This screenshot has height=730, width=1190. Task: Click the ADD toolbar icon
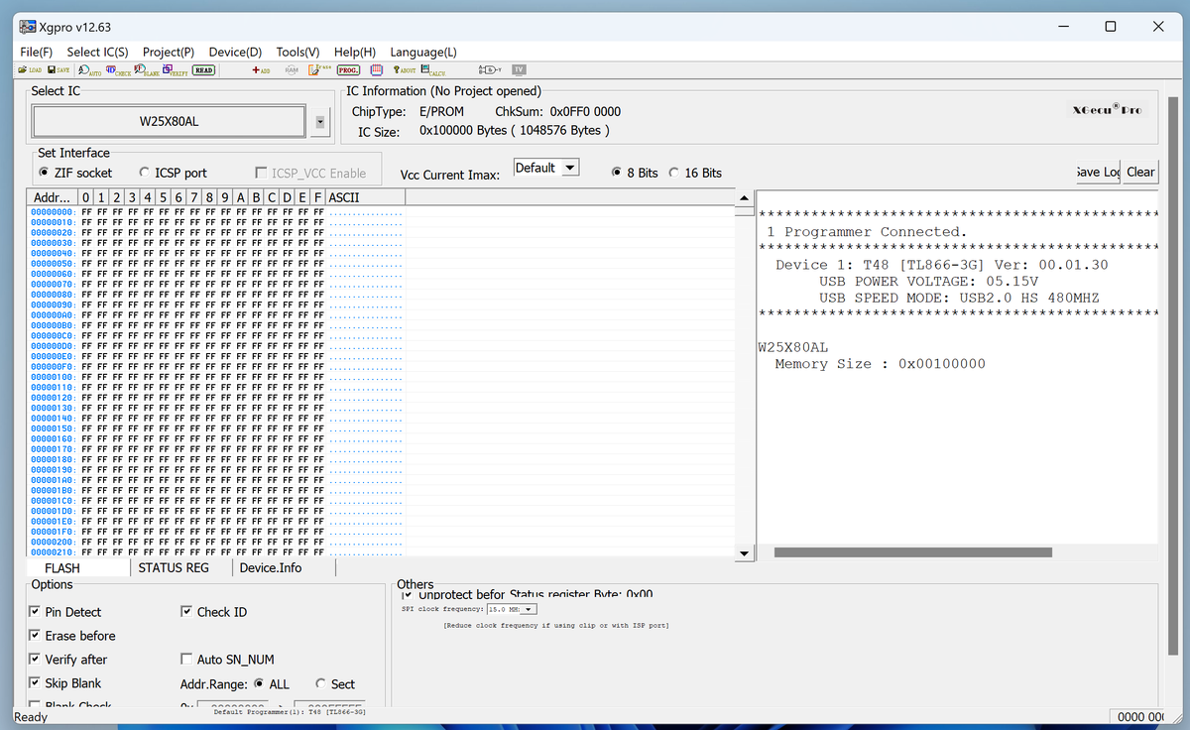(261, 69)
